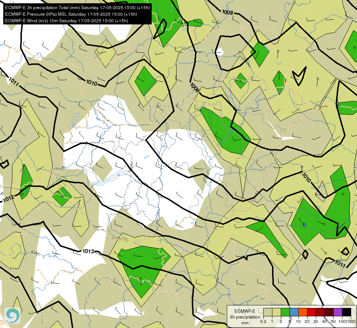Pick the bright red 20–30 mm legend swatch

point(311,312)
